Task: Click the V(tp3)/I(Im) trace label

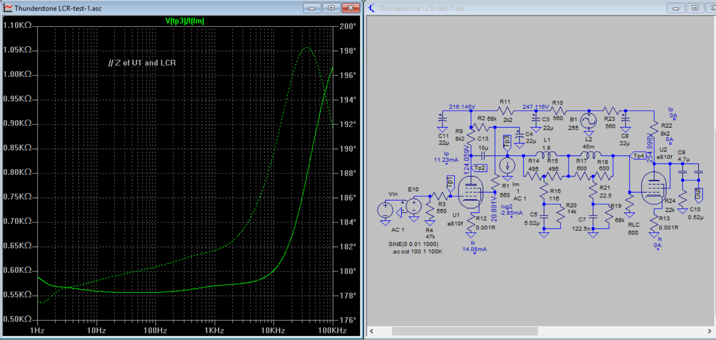Action: pyautogui.click(x=185, y=21)
